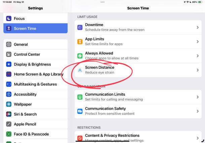The height and width of the screenshot is (143, 205).
Task: Open the Screen Distance chevron
Action: click(198, 70)
